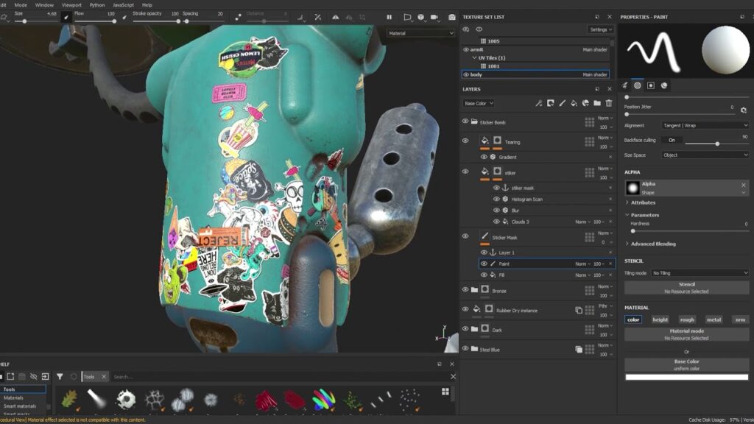The height and width of the screenshot is (424, 754).
Task: Click the Stencil resource slot
Action: [x=687, y=288]
